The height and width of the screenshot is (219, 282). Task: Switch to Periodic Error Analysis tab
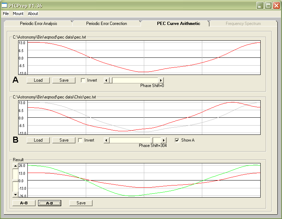point(38,24)
